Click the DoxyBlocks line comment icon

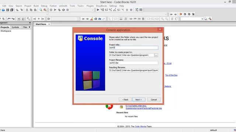[13, 19]
